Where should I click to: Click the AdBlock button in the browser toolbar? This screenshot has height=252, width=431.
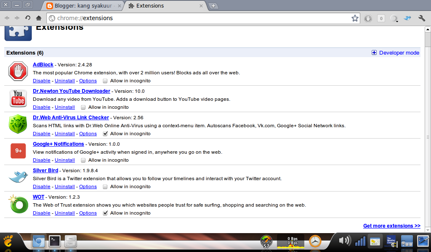(x=368, y=18)
